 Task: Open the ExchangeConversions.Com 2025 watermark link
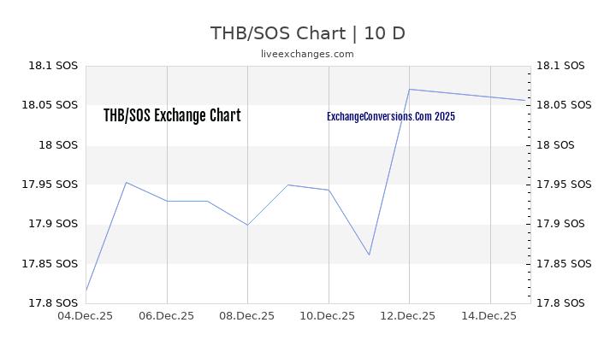tap(391, 116)
